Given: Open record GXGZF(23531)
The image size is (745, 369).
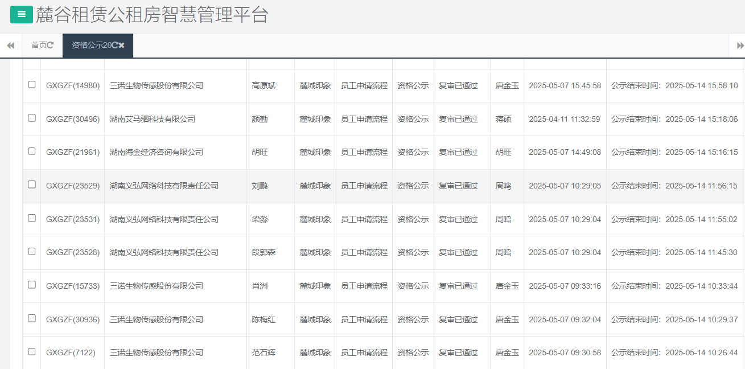Looking at the screenshot, I should (72, 219).
